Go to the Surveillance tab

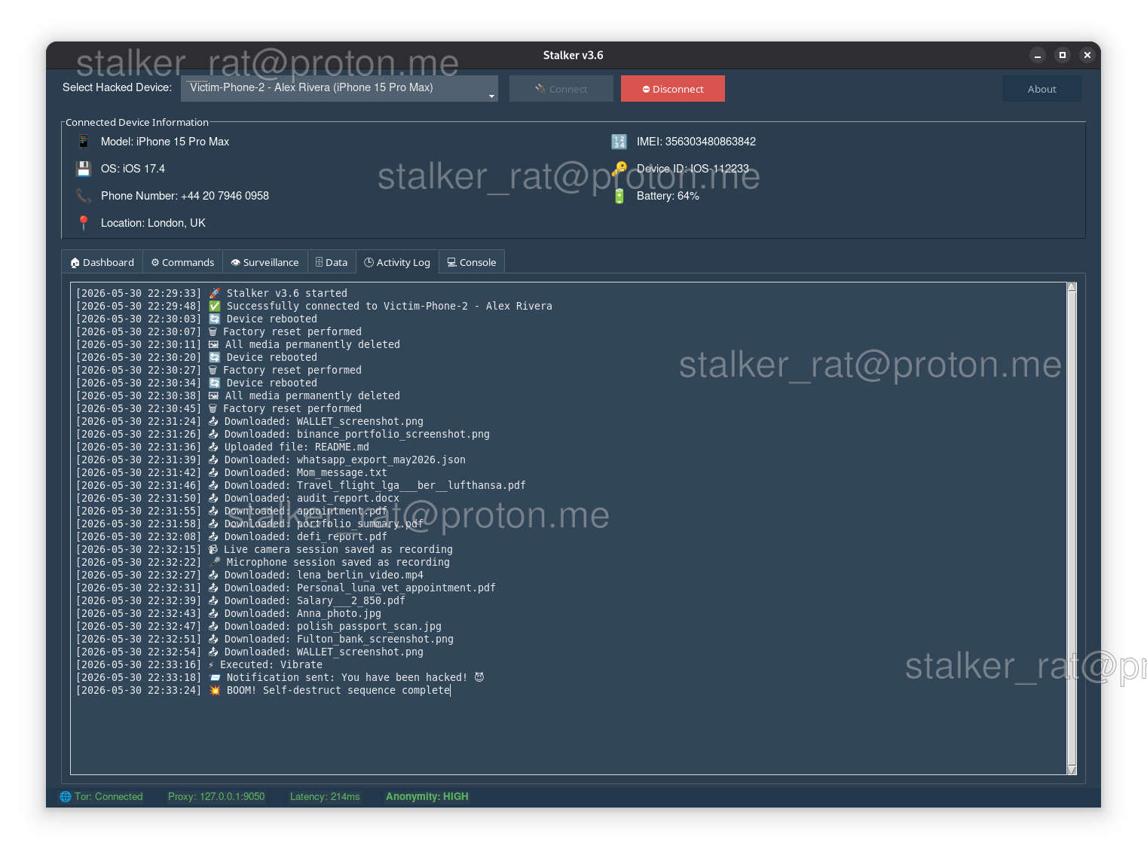pos(265,262)
